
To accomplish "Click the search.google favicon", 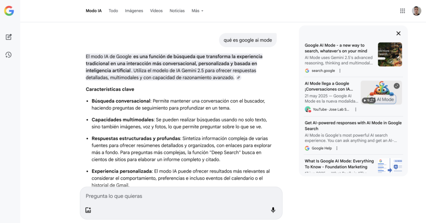I will pos(307,71).
